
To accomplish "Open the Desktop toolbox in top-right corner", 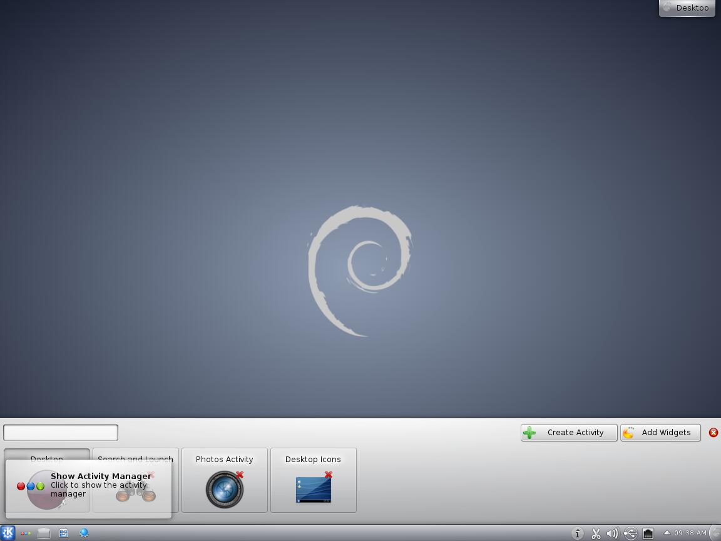I will [x=687, y=8].
